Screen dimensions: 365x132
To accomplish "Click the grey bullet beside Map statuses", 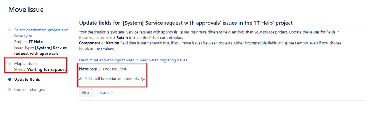I will coord(9,64).
